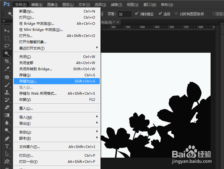Screen dimensions: 224x169
Task: Choose 在 Mini Bridge 中浏览(G)...
Action: click(x=57, y=30)
